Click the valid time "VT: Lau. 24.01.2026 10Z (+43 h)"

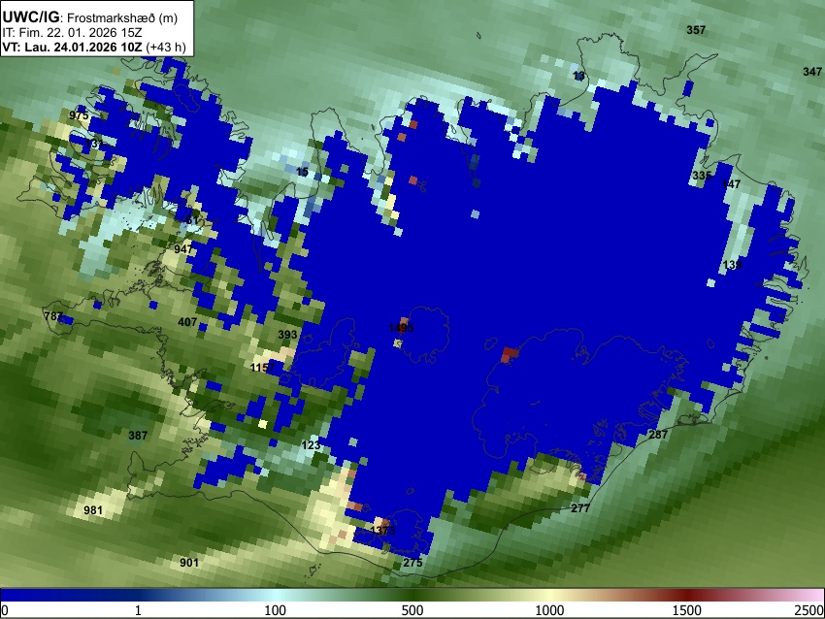pyautogui.click(x=93, y=47)
